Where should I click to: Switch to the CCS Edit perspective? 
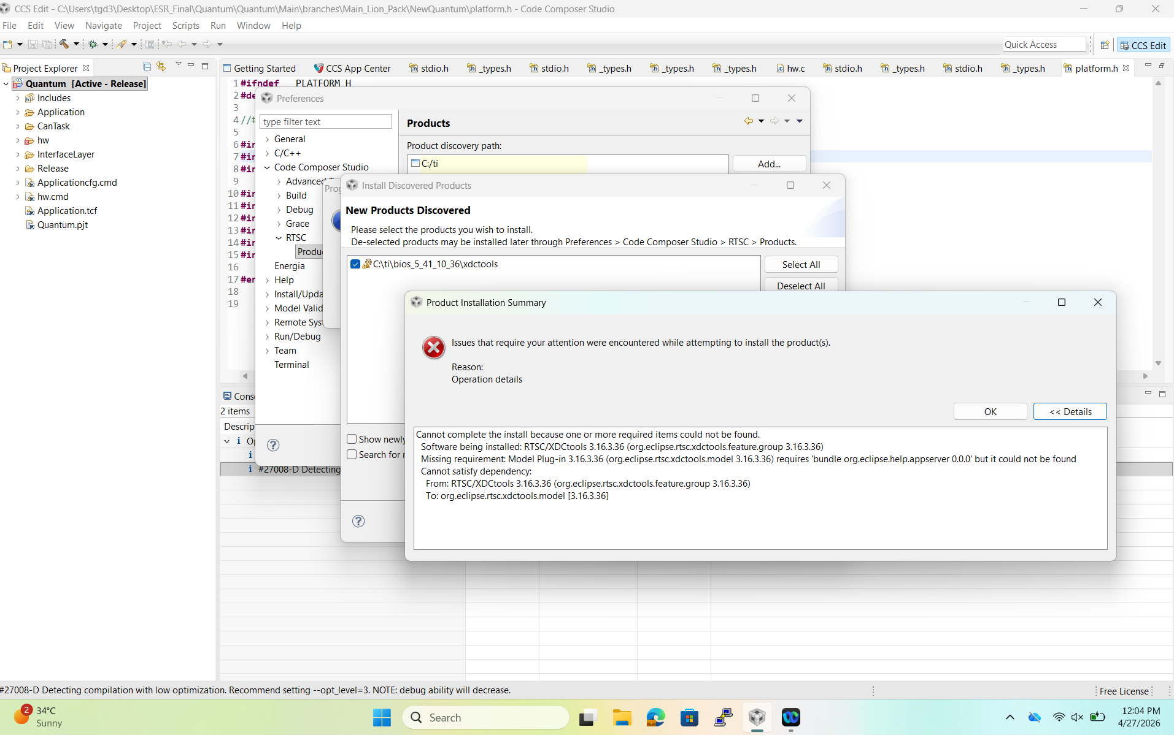[x=1143, y=45]
